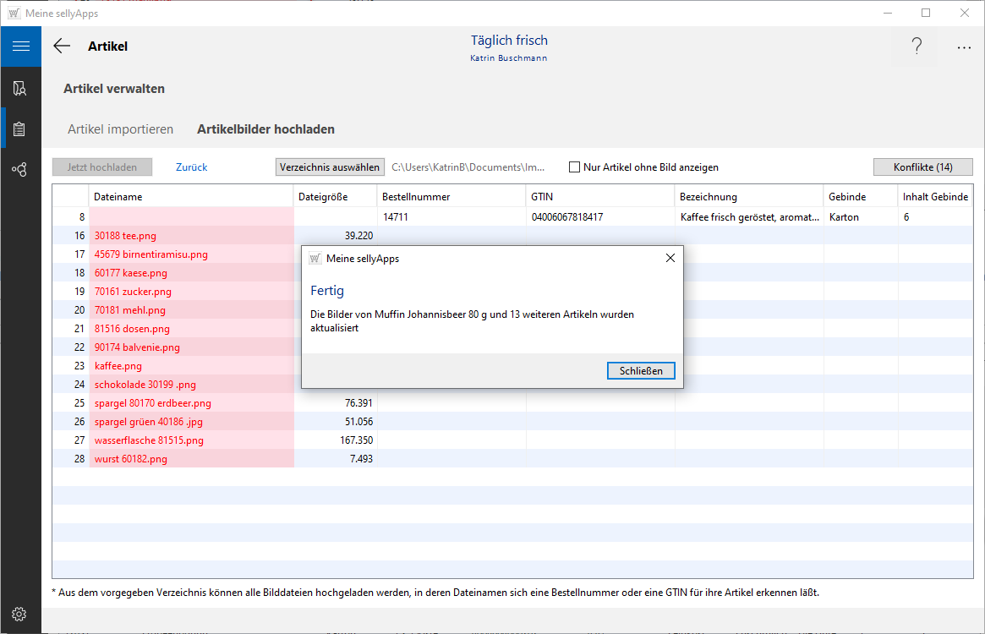
Task: Select the 30188 tee.png file row
Action: pos(126,236)
